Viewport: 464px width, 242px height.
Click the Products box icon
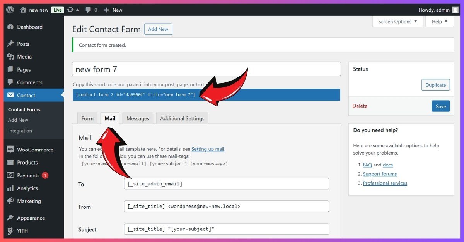(x=10, y=163)
